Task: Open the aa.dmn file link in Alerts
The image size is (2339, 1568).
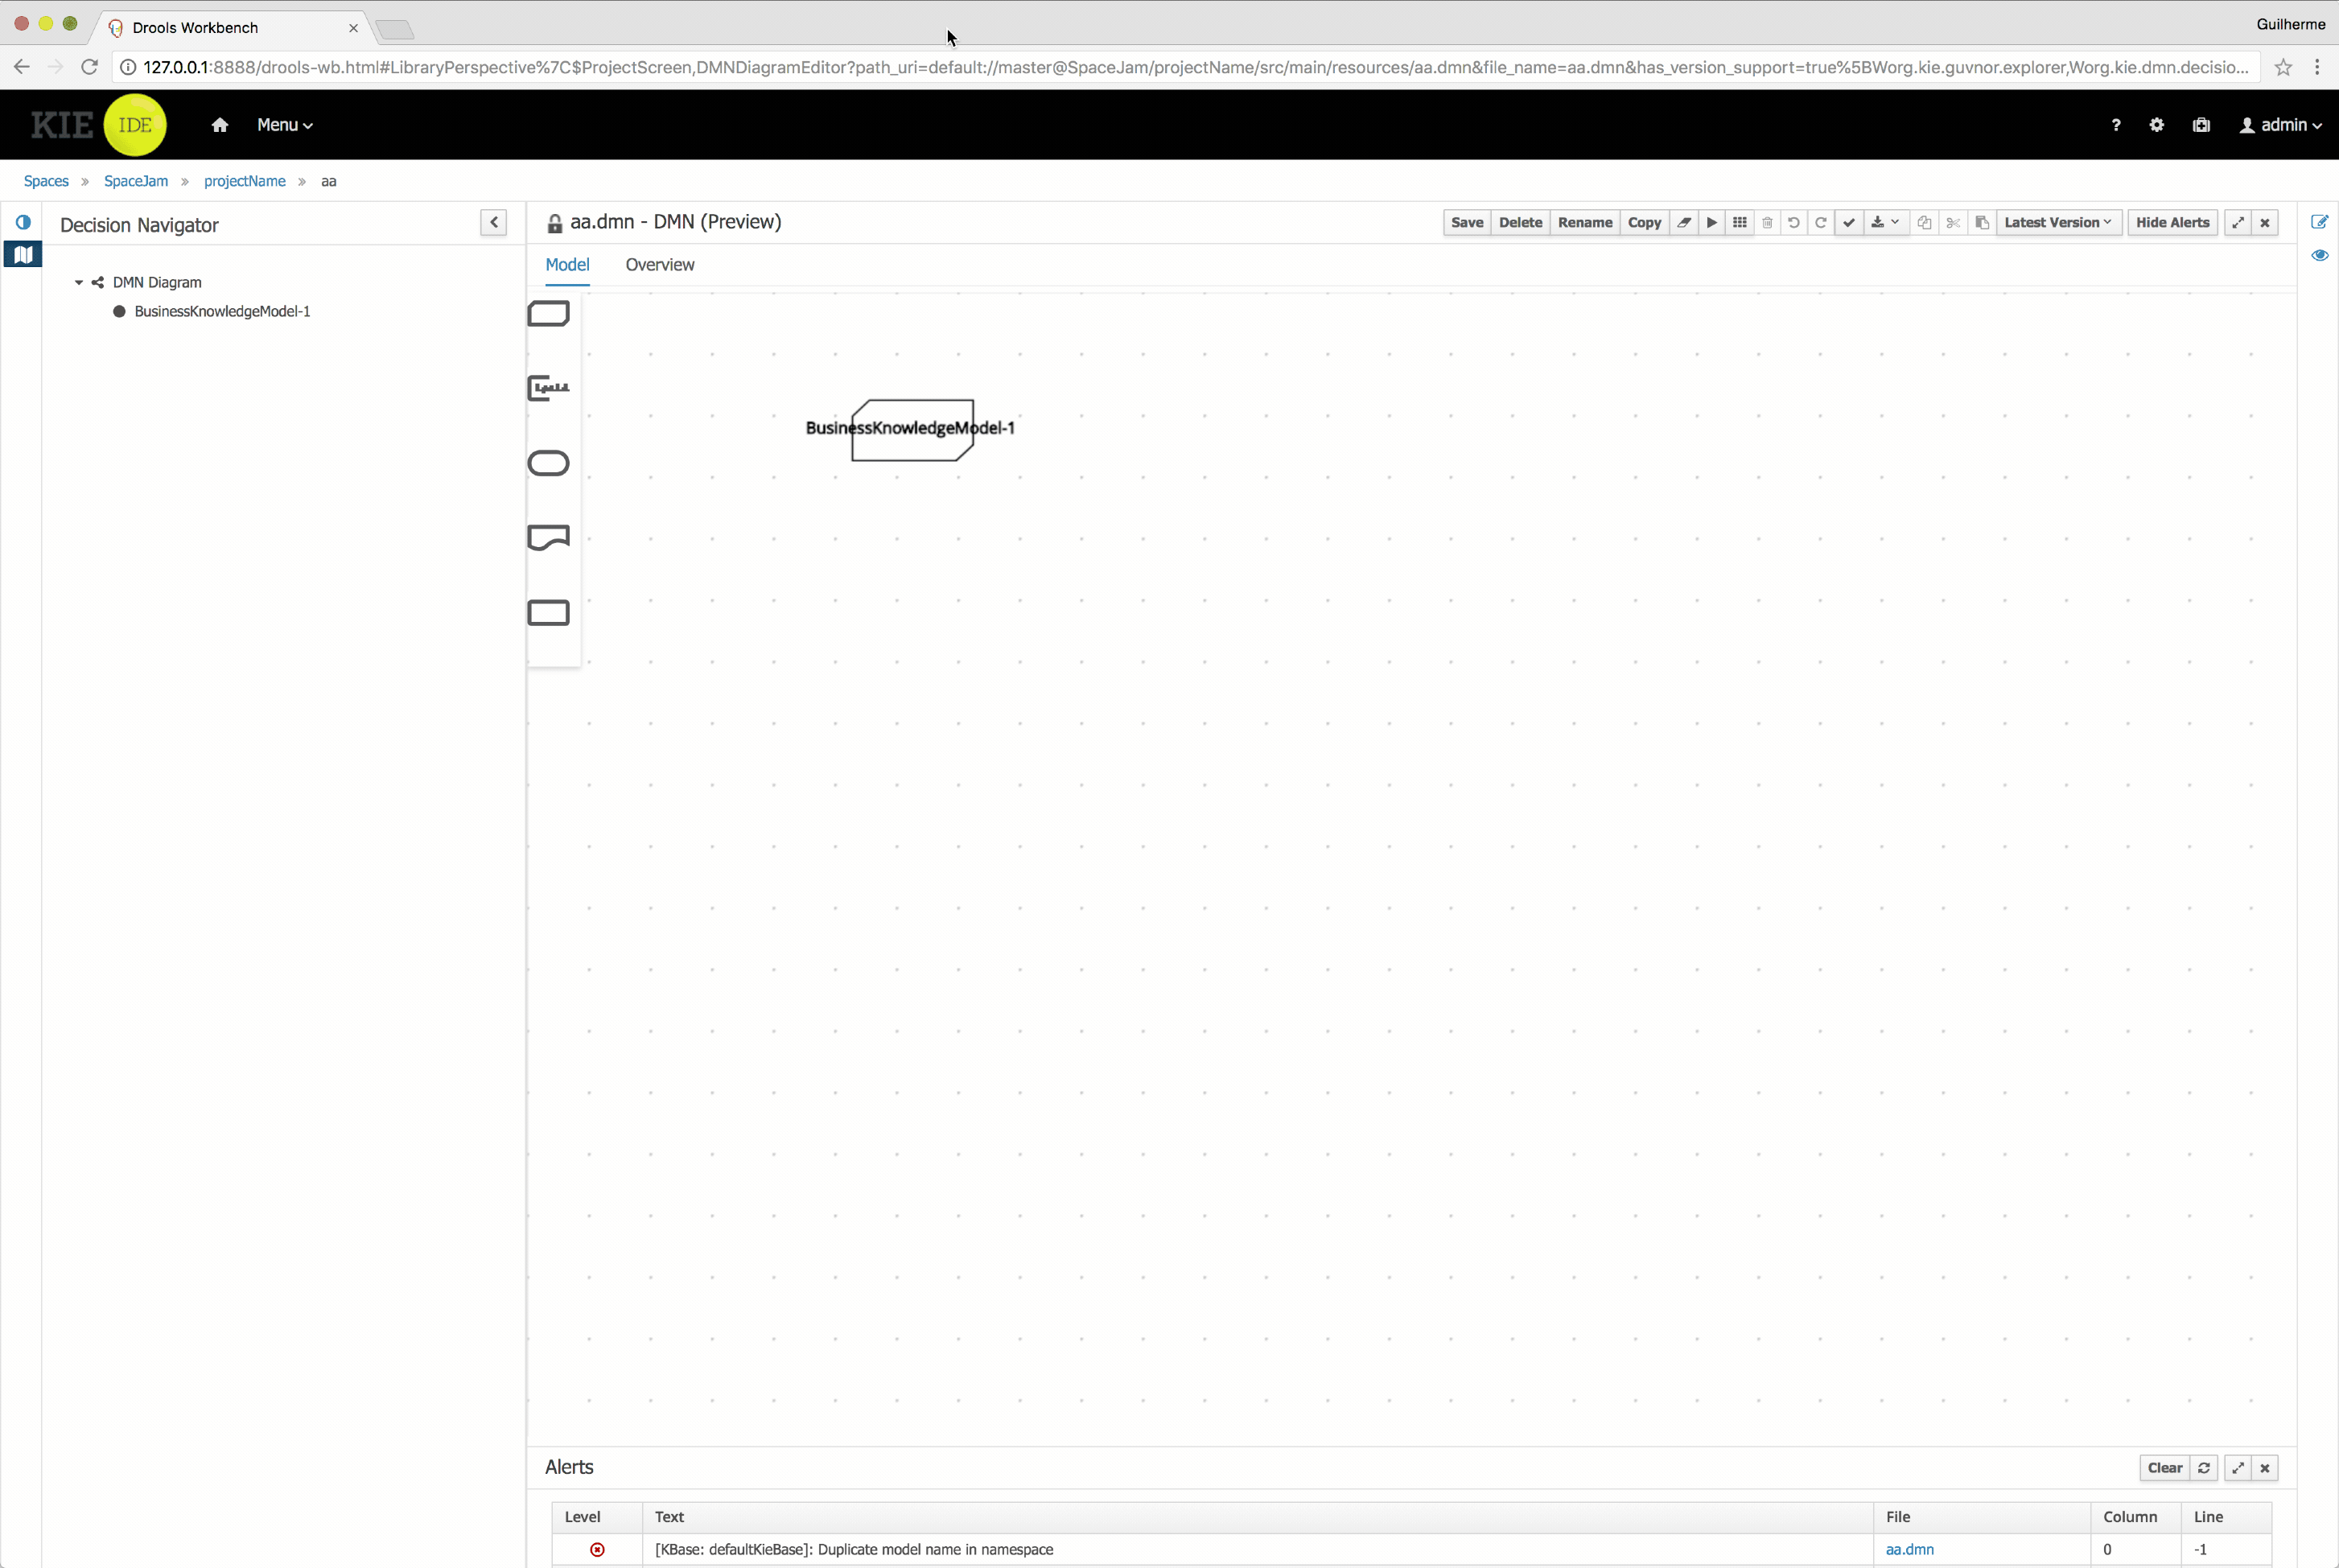Action: tap(1908, 1549)
